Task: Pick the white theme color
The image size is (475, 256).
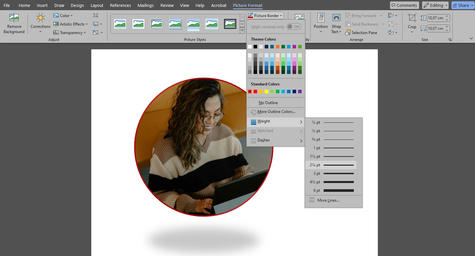Action: [250, 47]
